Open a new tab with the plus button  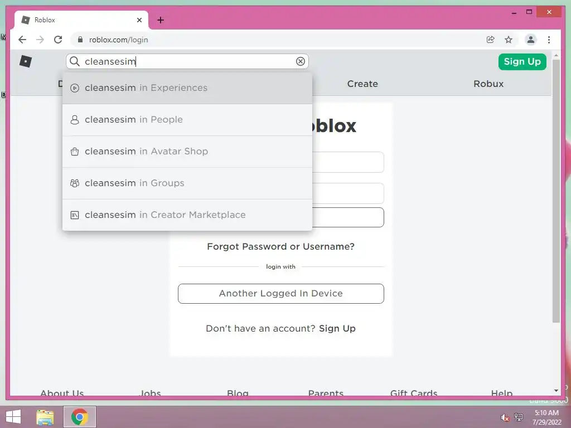click(x=161, y=20)
